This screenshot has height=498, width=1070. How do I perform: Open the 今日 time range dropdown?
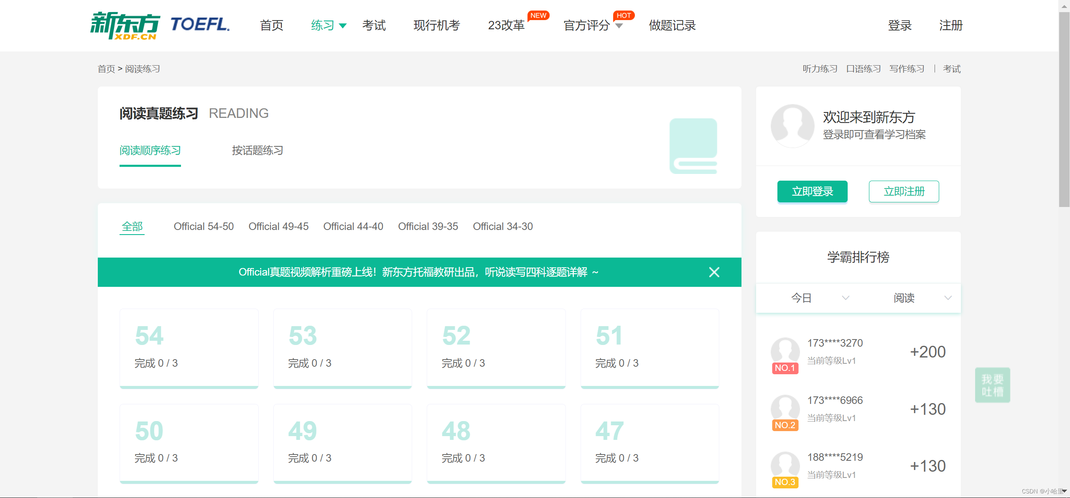(807, 298)
